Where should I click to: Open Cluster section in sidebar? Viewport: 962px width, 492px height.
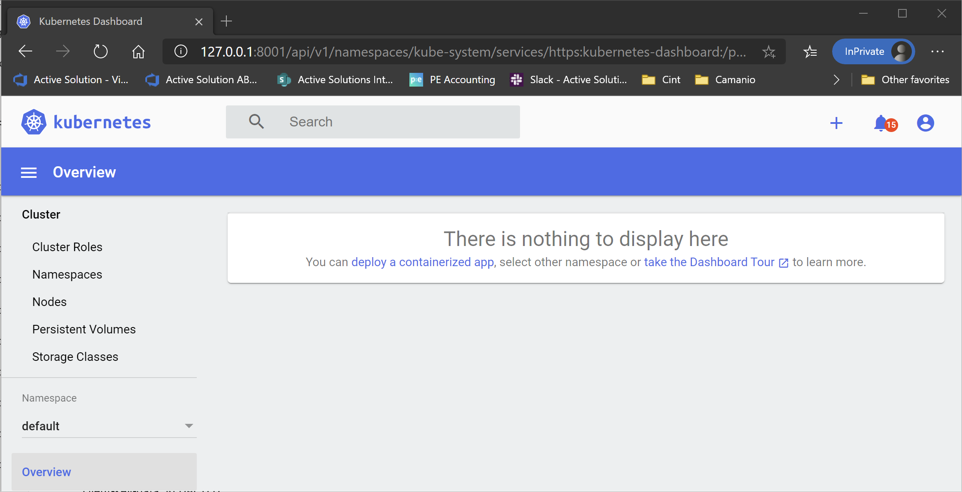tap(41, 214)
